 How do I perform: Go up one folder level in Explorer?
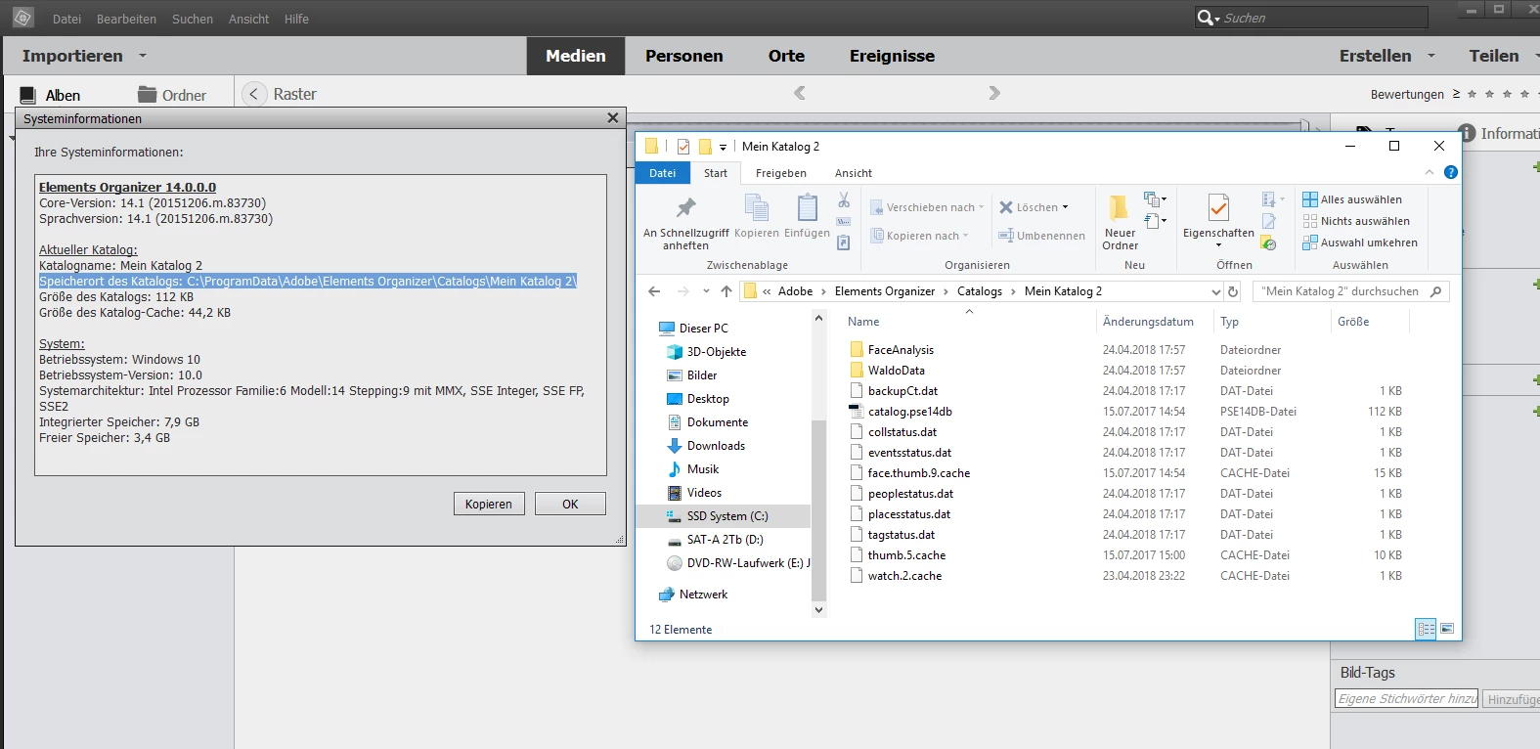click(726, 291)
